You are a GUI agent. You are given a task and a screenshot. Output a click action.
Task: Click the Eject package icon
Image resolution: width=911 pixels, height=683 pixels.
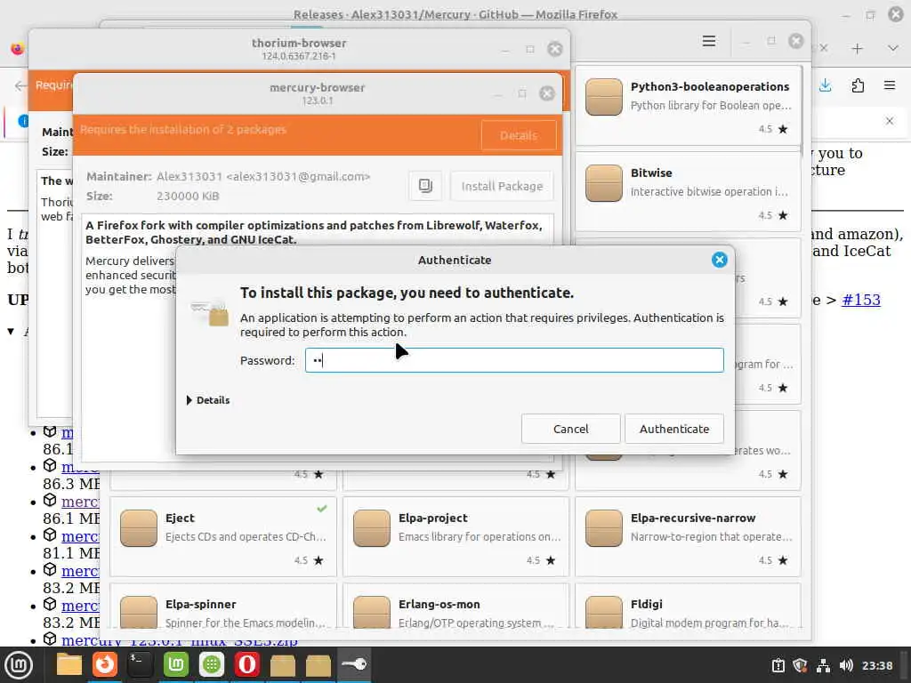tap(139, 528)
